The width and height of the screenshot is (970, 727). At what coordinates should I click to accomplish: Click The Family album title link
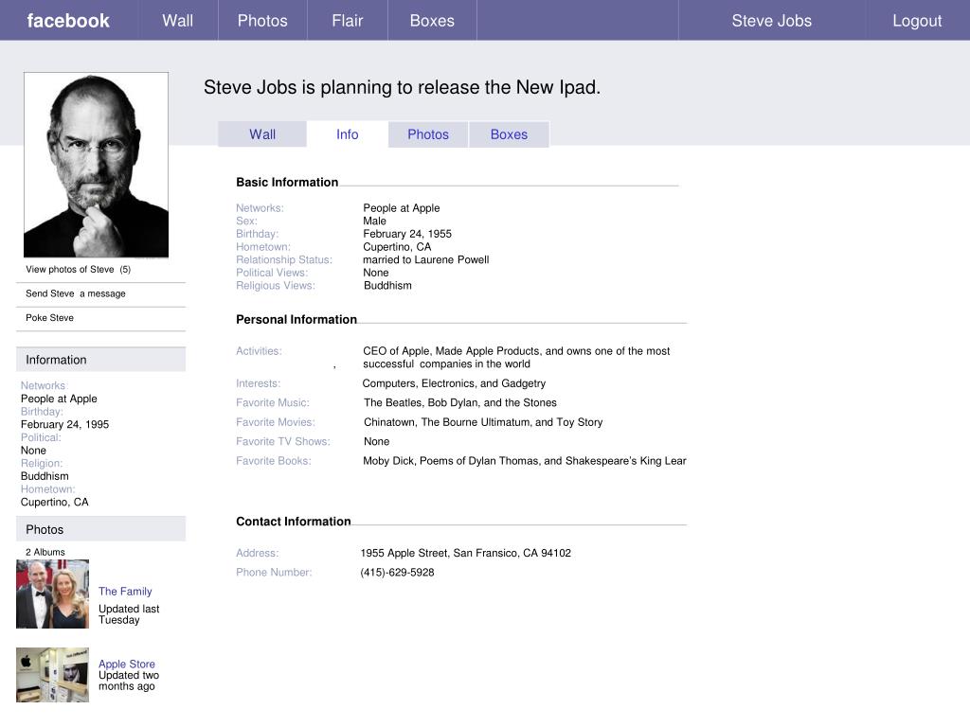pos(125,591)
